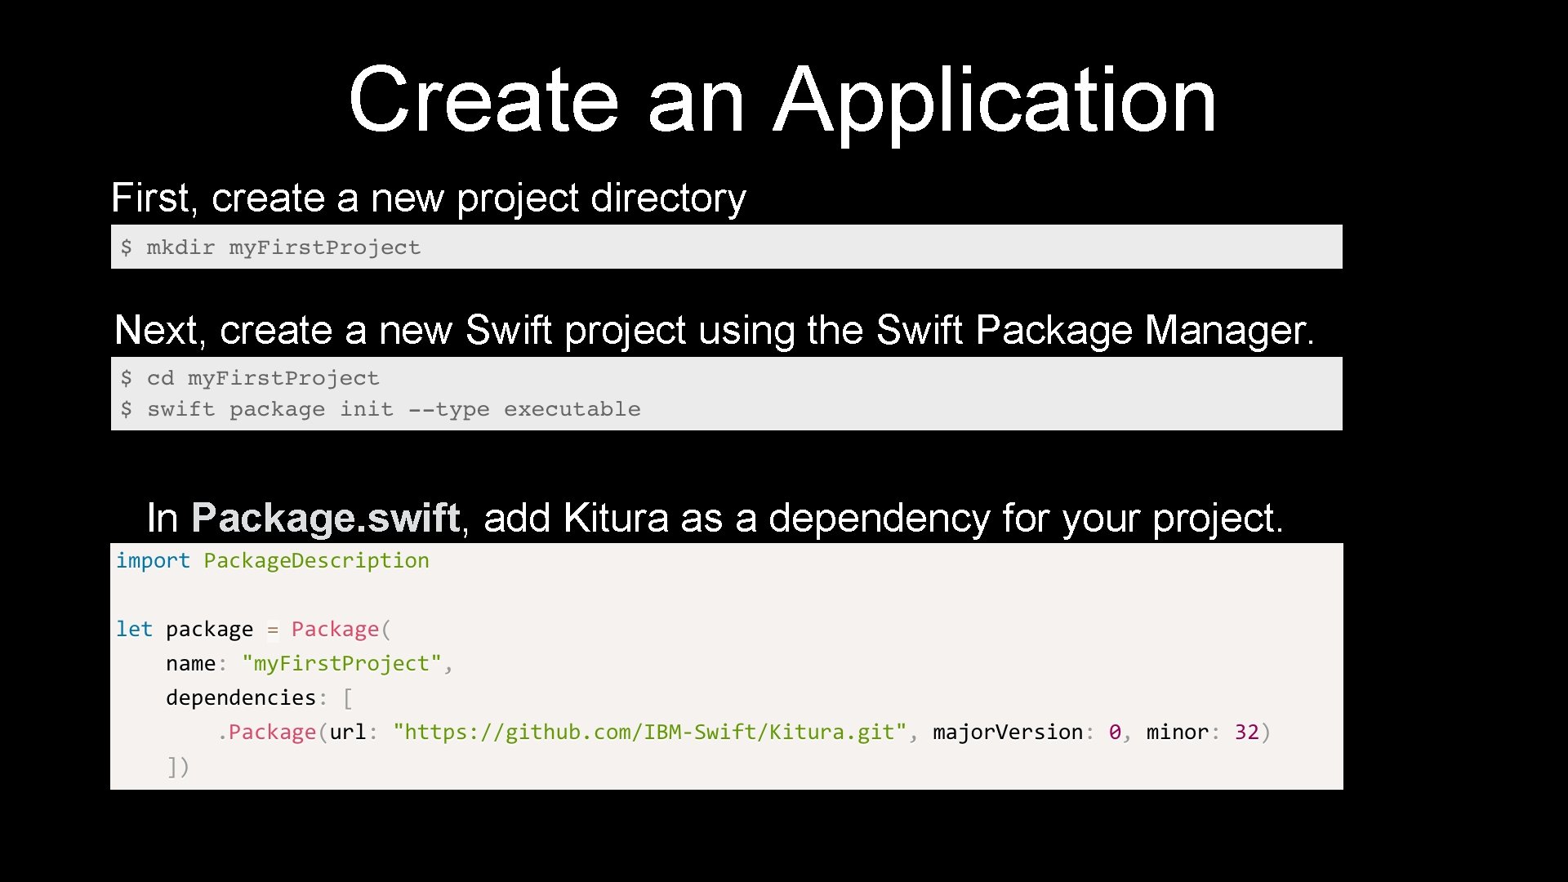Click the 'swift package init' command
1568x882 pixels.
269,409
